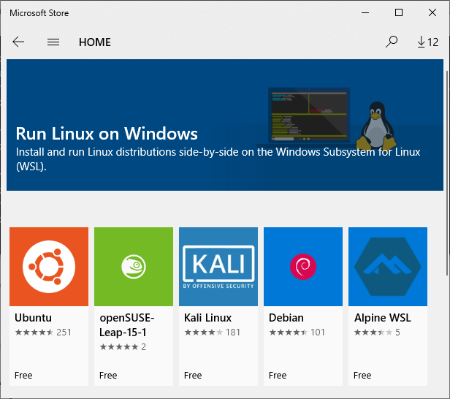Click the Tux penguin in the banner
Image resolution: width=450 pixels, height=399 pixels.
(x=376, y=126)
